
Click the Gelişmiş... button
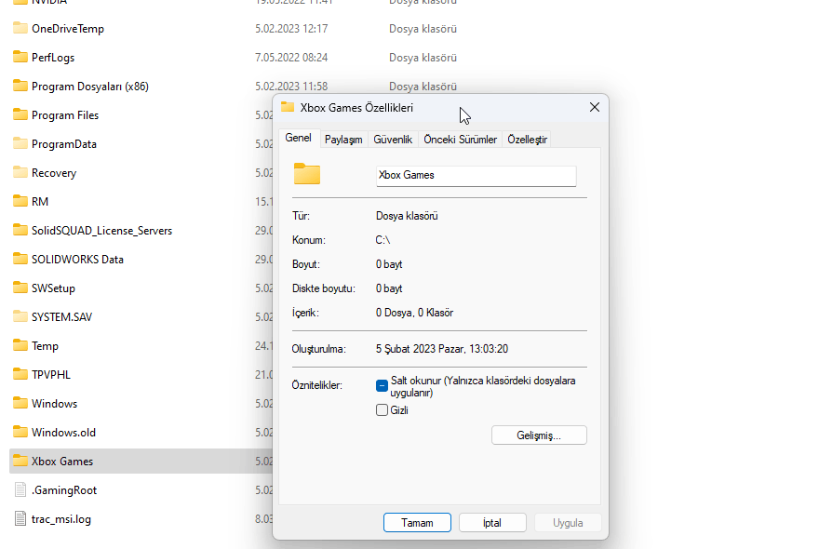pos(539,435)
